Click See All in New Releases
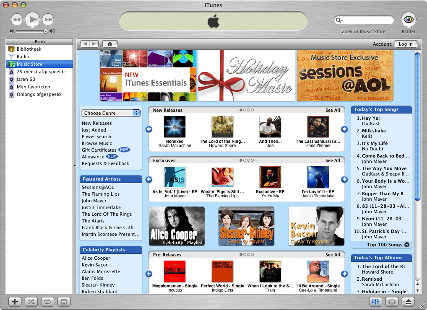427x310 pixels. (333, 110)
